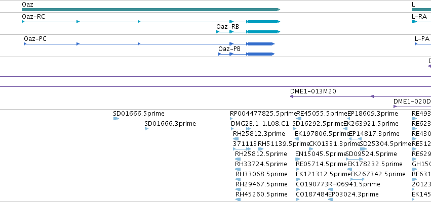
Task: Click the RE45055.5prime label
Action: click(x=322, y=114)
